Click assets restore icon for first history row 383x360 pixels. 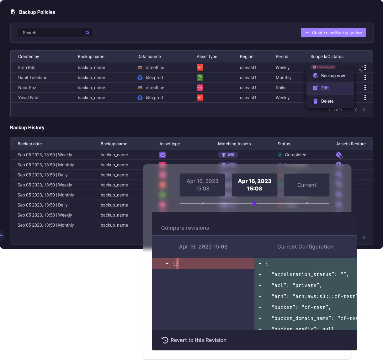339,155
